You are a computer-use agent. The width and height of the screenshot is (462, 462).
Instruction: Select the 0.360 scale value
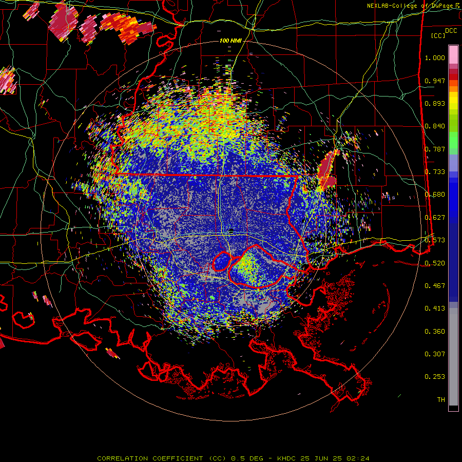click(435, 332)
